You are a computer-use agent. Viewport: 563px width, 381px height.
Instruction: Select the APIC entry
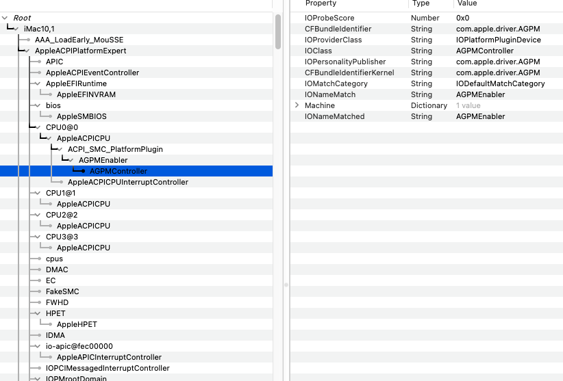pyautogui.click(x=54, y=62)
